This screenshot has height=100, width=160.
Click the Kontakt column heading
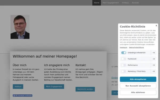pos(81,65)
